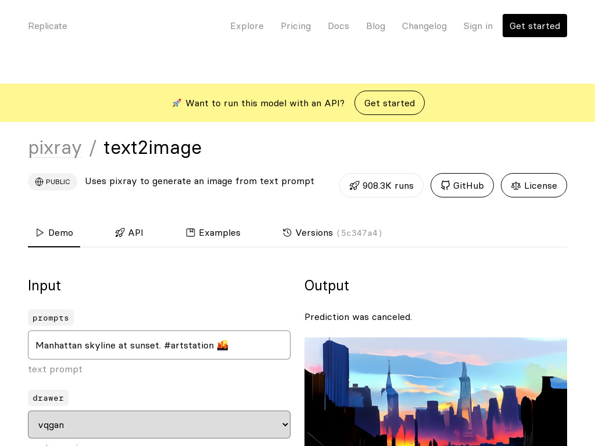This screenshot has height=446, width=595.
Task: Click the rocket icon on the API tab
Action: 120,232
